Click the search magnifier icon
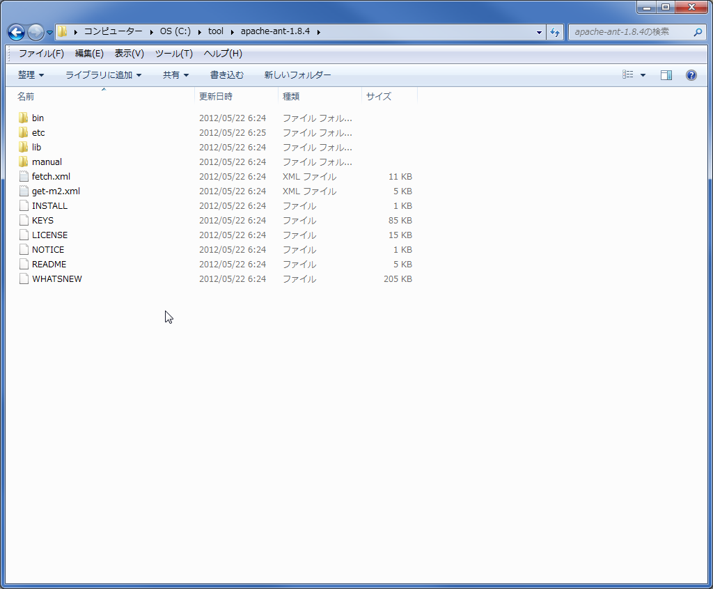The image size is (713, 589). (698, 32)
